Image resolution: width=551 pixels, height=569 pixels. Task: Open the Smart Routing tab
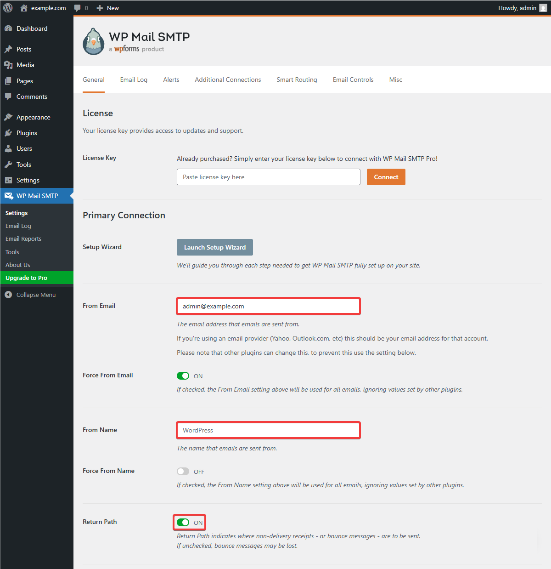297,80
